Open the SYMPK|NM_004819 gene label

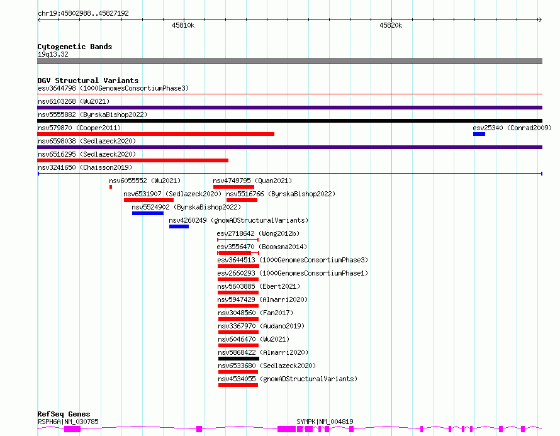coord(325,422)
